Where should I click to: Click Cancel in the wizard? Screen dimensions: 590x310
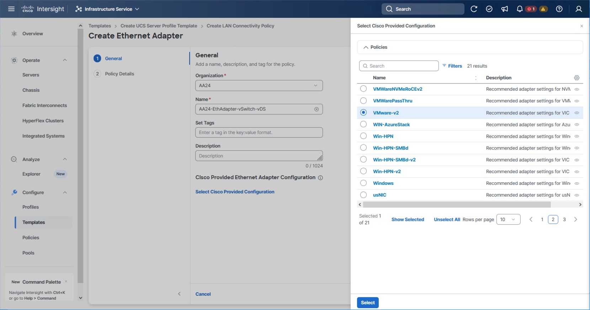tap(203, 294)
